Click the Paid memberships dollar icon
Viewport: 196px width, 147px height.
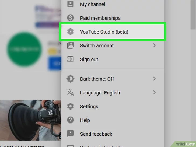point(70,18)
